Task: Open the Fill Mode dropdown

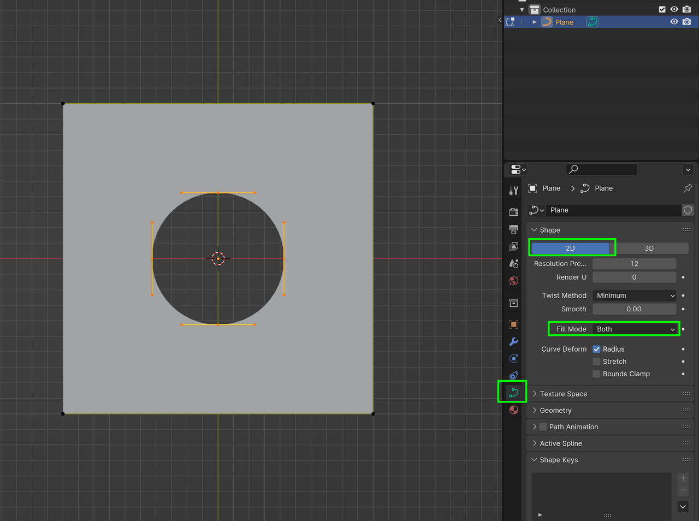Action: [635, 329]
